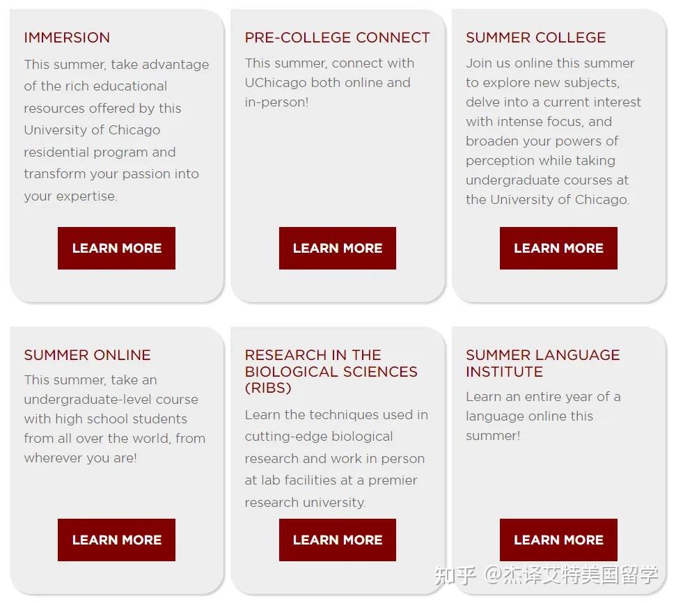Click the 'cutting-edge biological research' description

[336, 458]
